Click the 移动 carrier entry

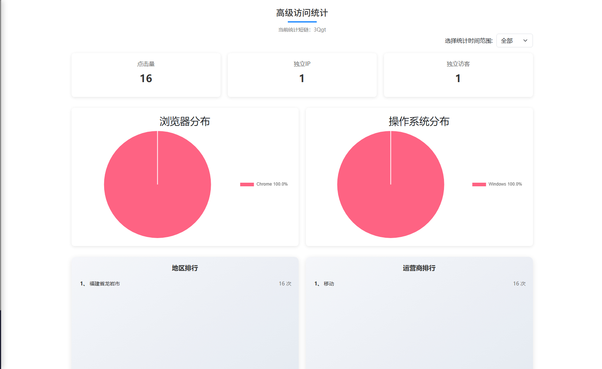coord(329,284)
